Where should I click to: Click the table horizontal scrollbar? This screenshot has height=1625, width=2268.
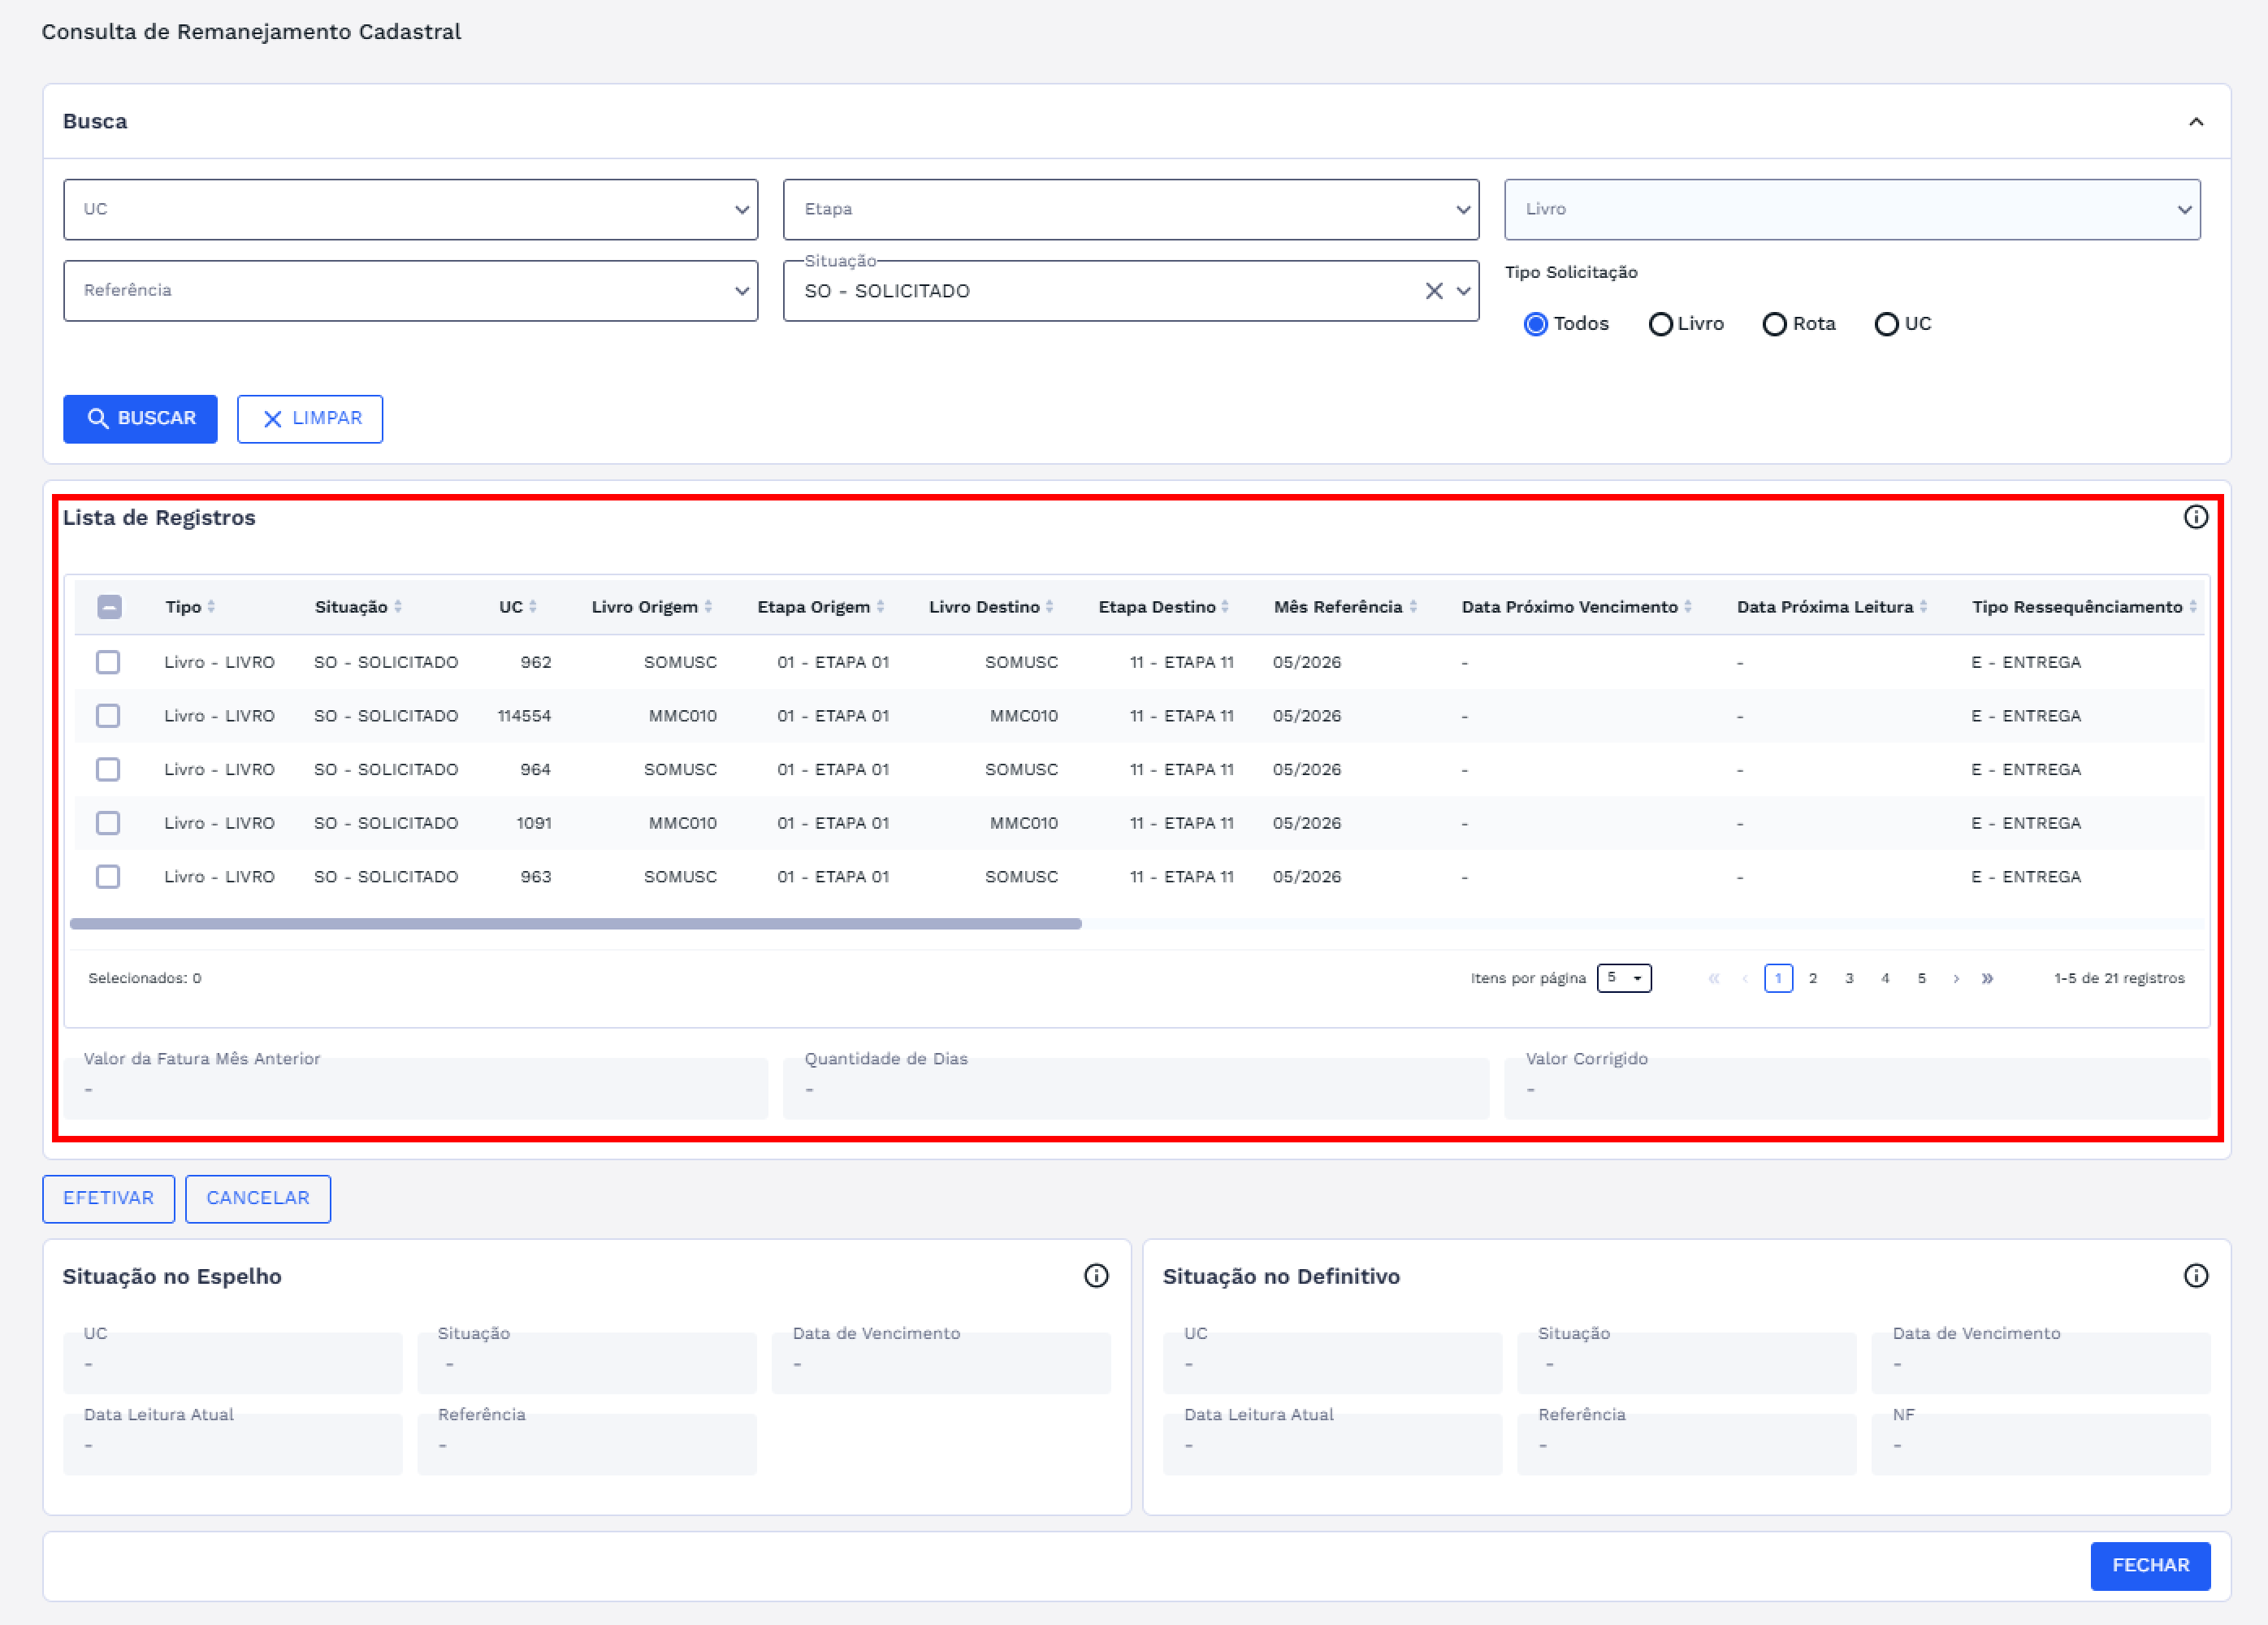[576, 924]
